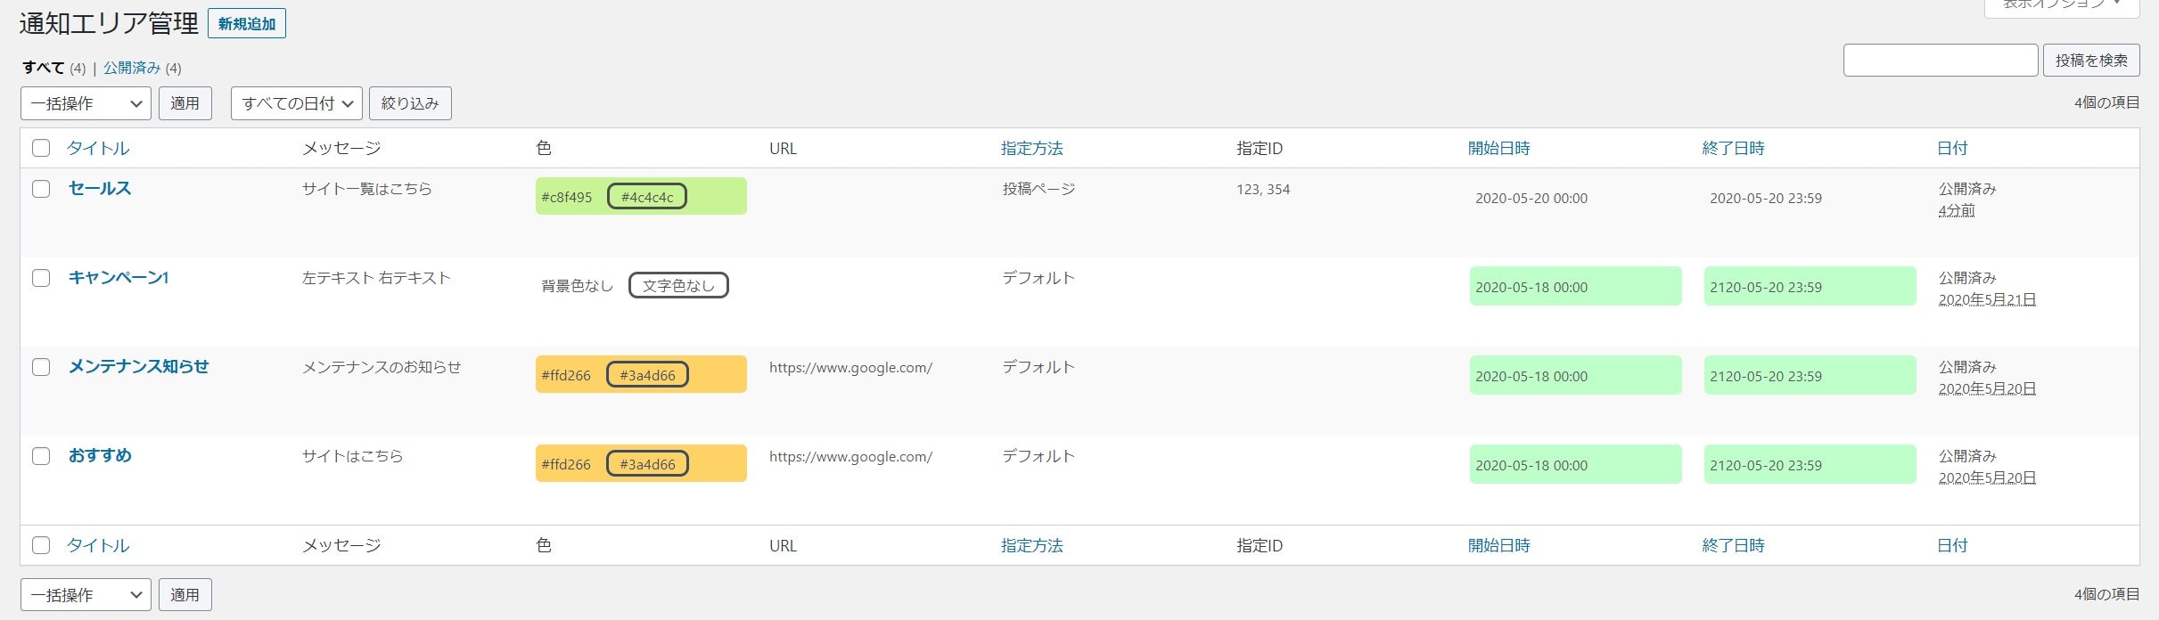Click the 2020年5月21日 date text

[x=1988, y=299]
